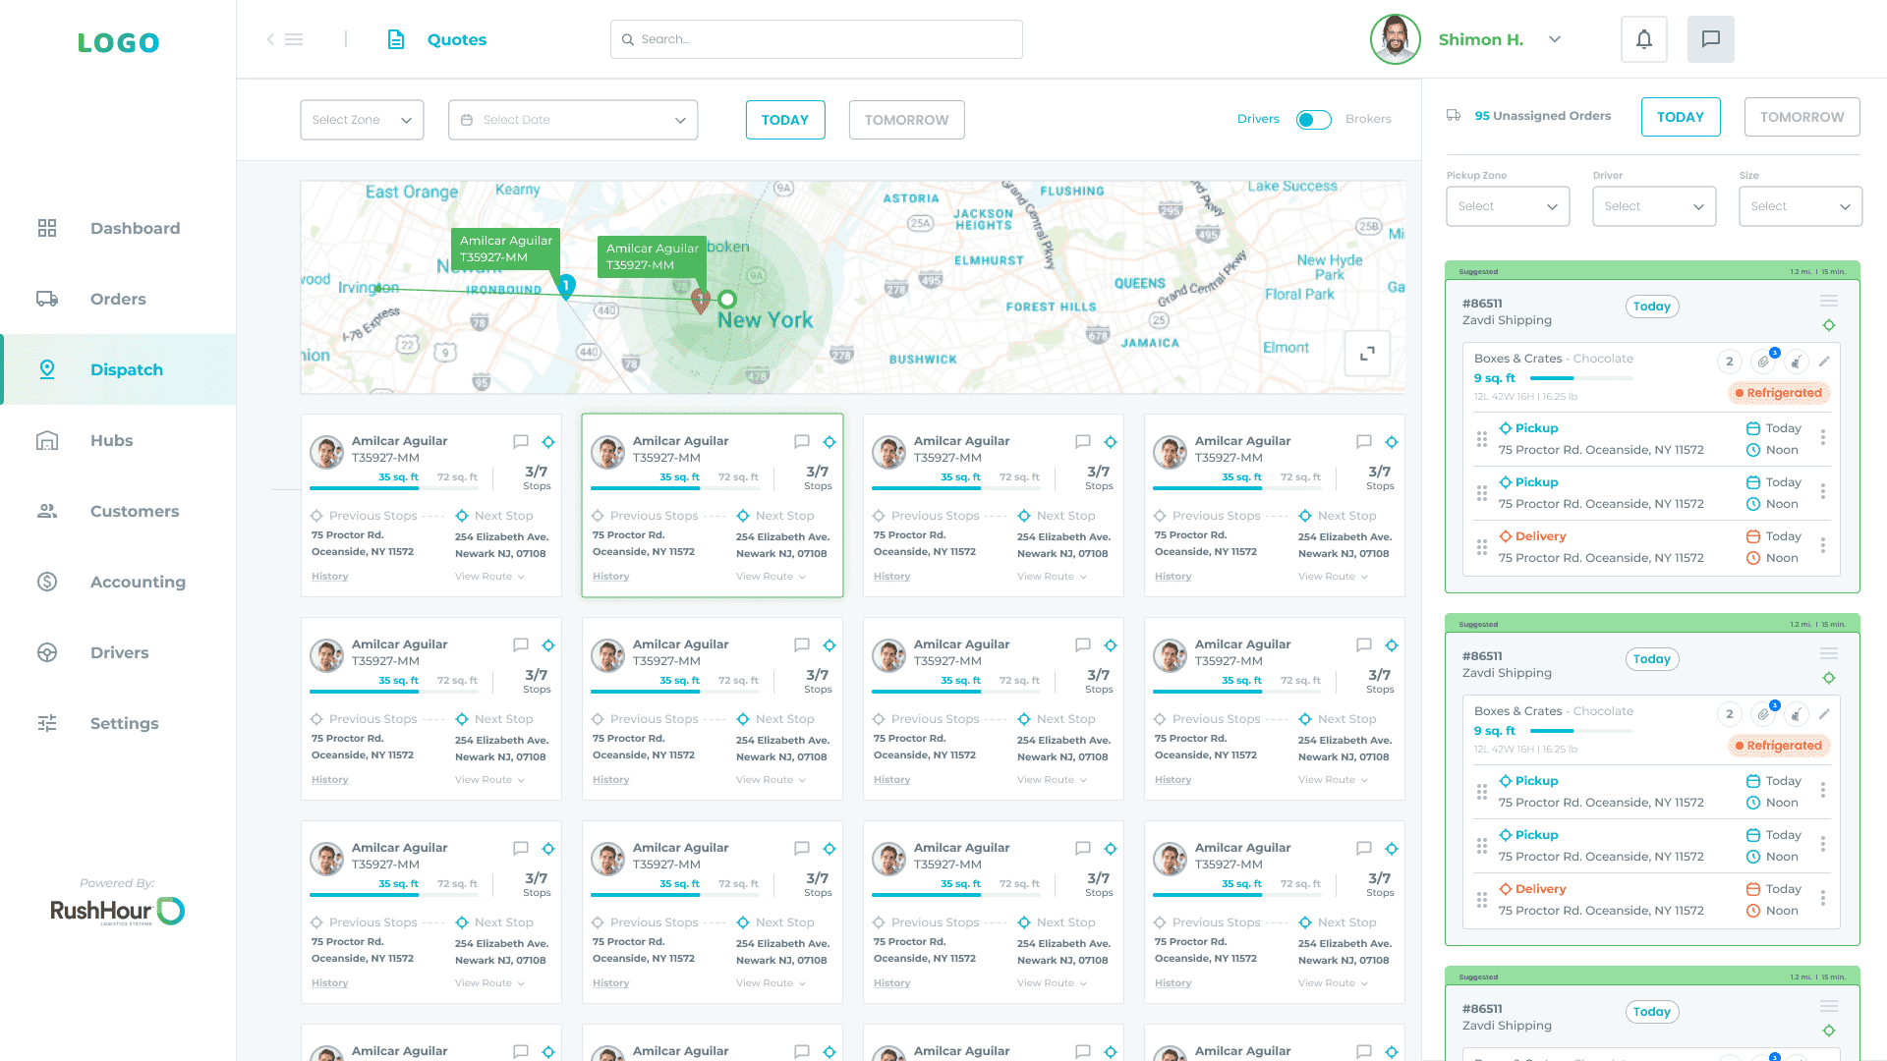Open Accounting in the sidebar
Viewport: 1887px width, 1061px height.
point(118,582)
